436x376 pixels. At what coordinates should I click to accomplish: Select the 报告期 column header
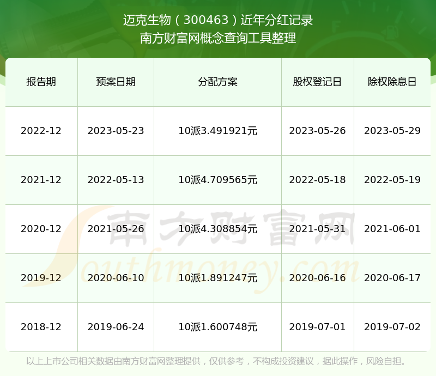click(41, 82)
